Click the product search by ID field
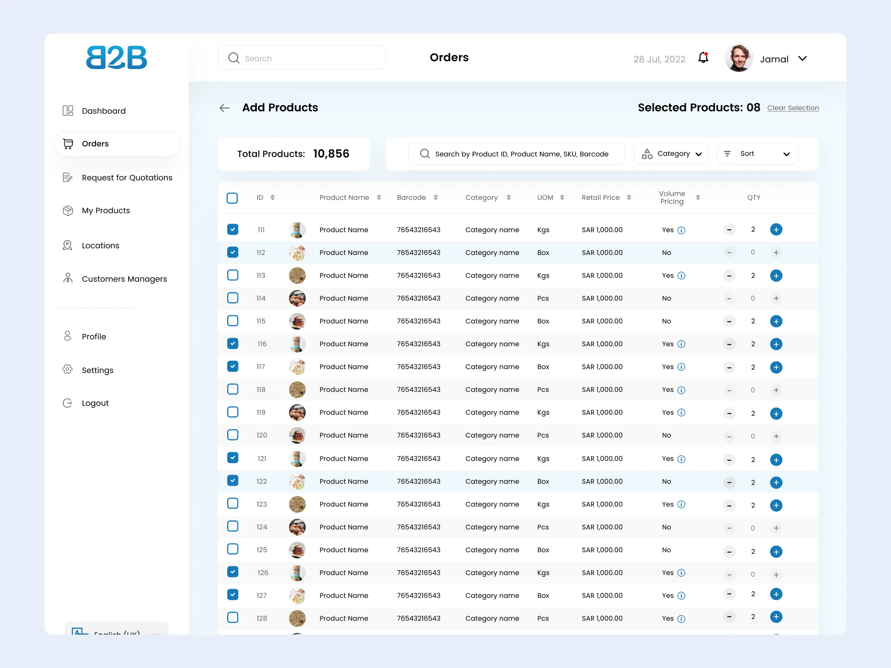 click(516, 154)
